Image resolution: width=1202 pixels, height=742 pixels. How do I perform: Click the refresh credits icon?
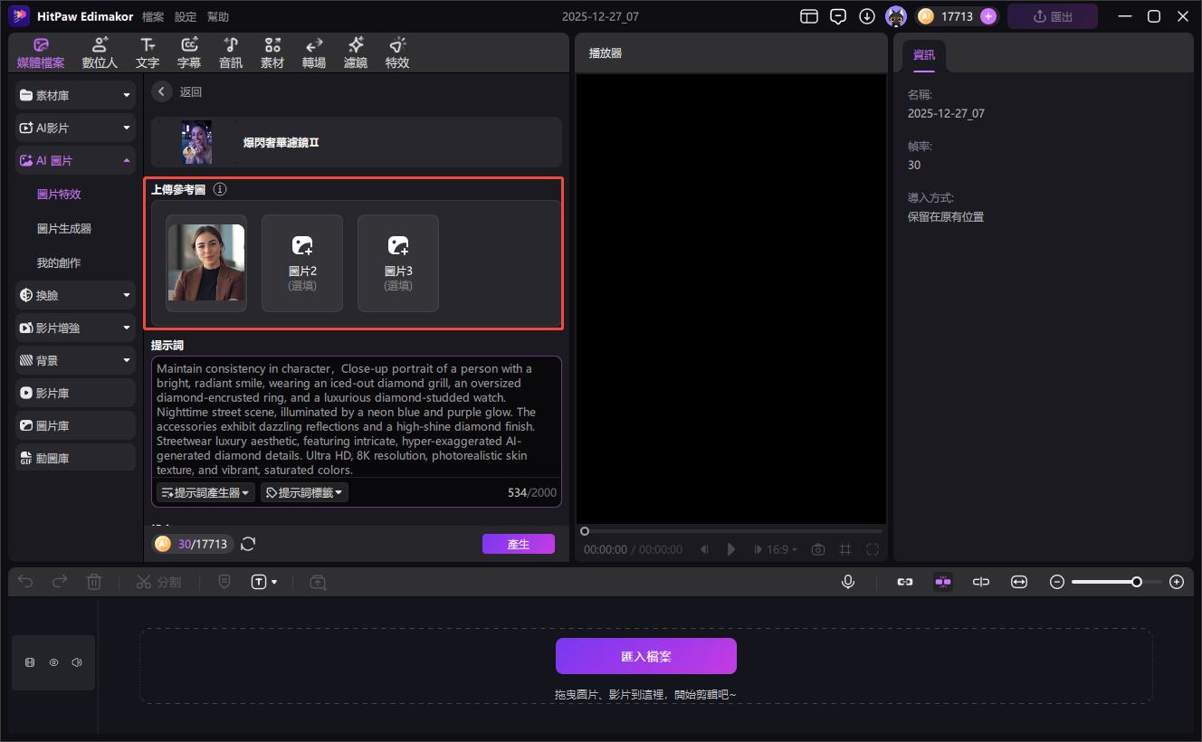248,544
